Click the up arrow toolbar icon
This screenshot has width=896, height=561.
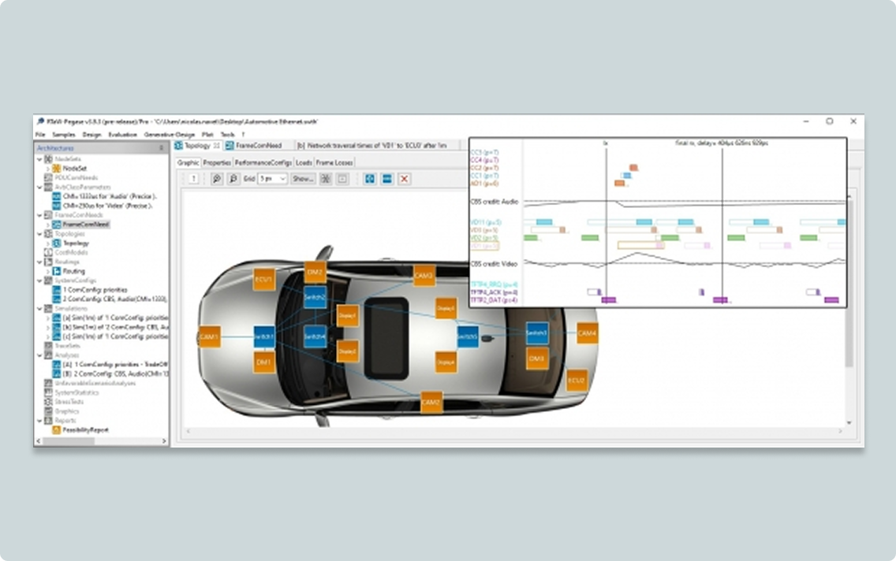[x=194, y=179]
